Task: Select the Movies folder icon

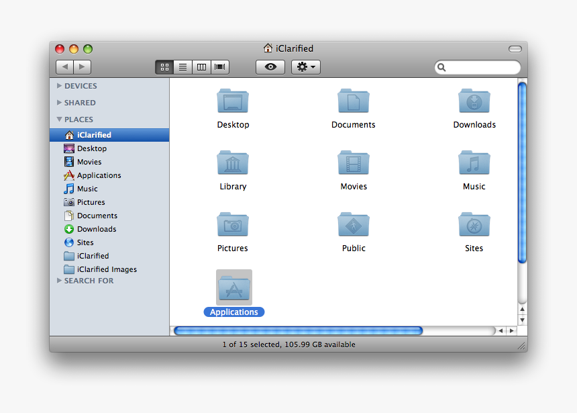Action: (x=354, y=163)
